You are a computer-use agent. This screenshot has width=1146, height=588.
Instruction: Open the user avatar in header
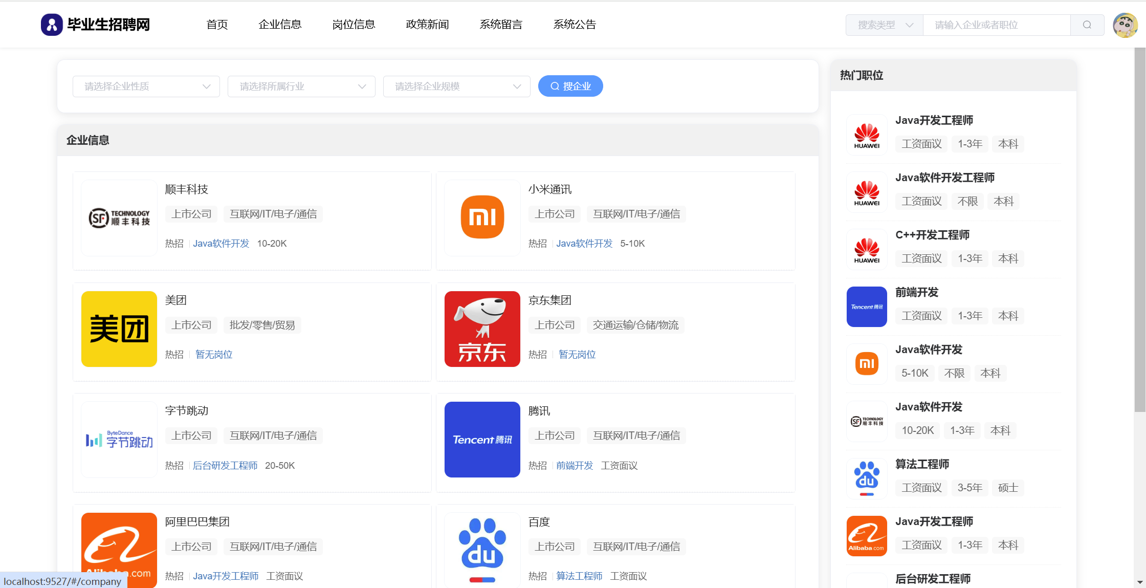click(1125, 25)
